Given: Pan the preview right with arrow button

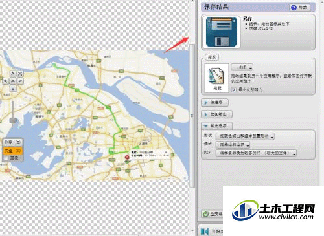Looking at the screenshot, I should pos(20,81).
